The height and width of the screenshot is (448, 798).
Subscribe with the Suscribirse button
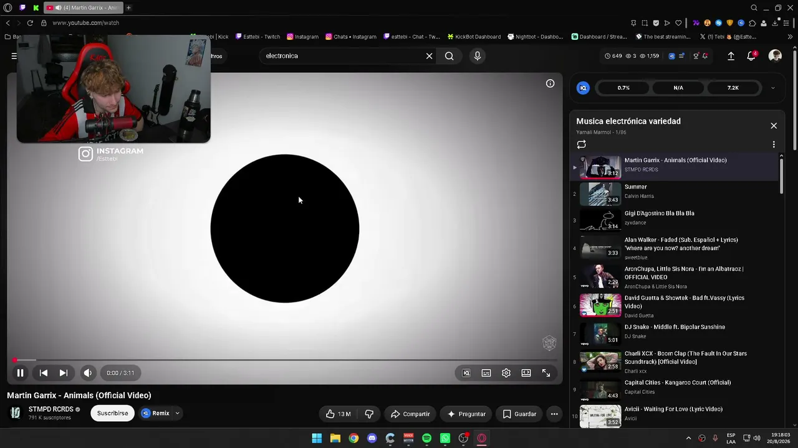tap(112, 413)
